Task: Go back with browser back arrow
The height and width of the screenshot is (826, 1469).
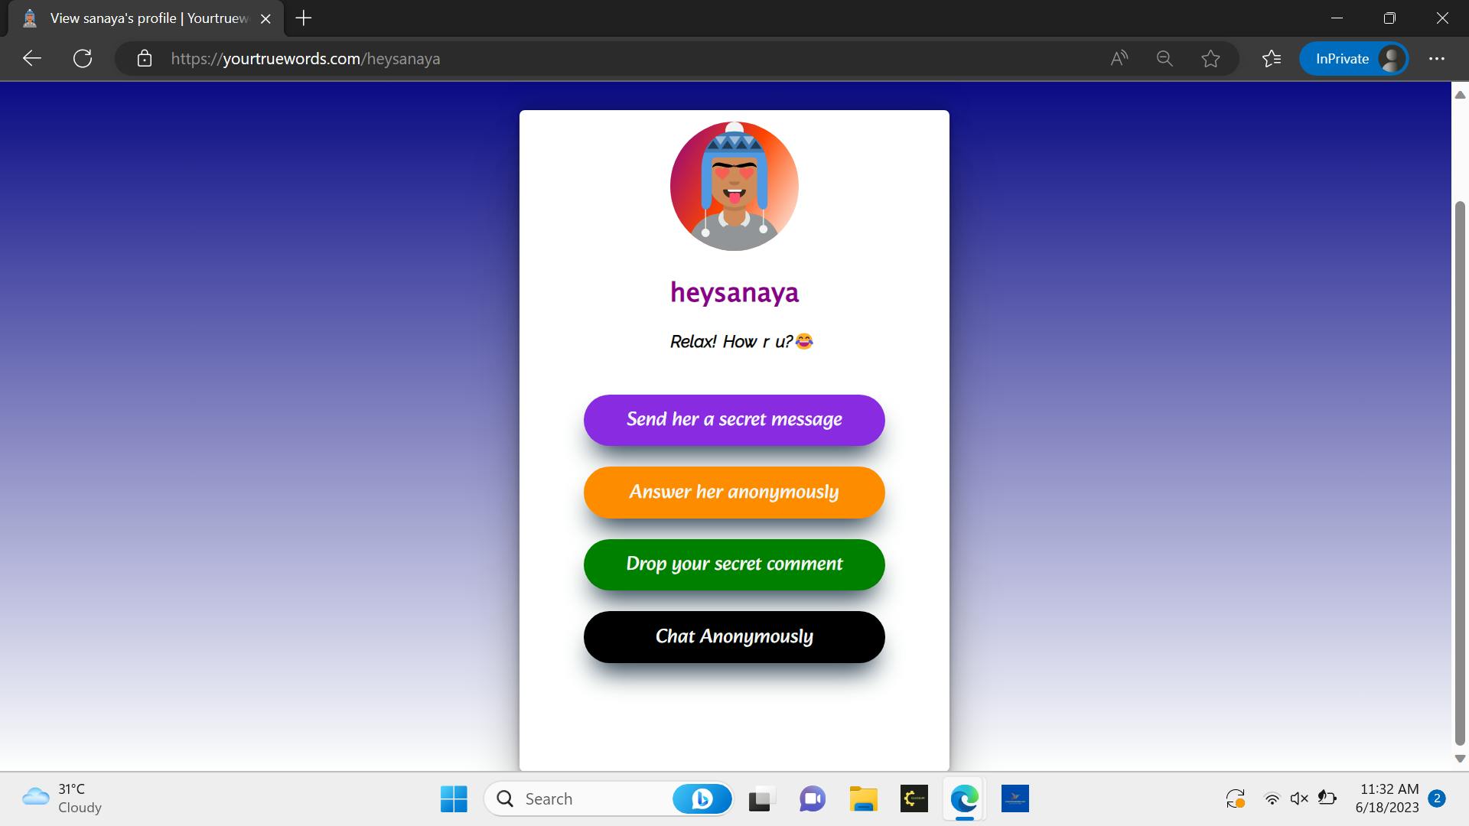Action: click(x=32, y=58)
